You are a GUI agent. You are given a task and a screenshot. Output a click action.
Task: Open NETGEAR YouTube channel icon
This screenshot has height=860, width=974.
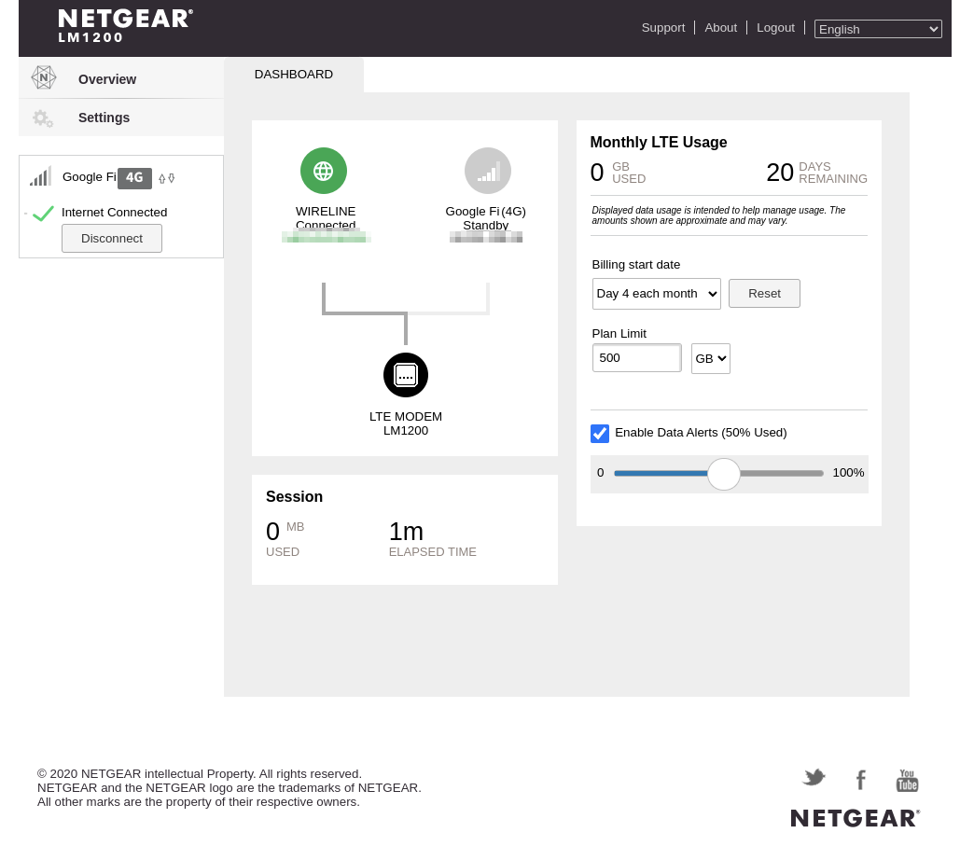[907, 781]
